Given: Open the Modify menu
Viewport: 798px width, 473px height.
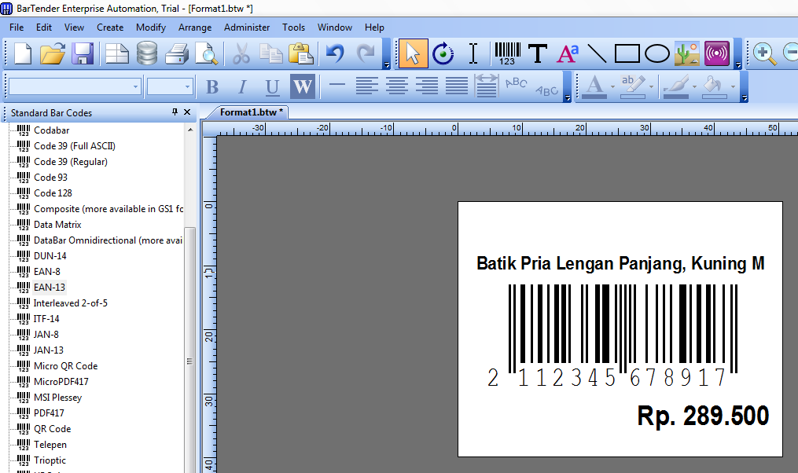Looking at the screenshot, I should pyautogui.click(x=151, y=27).
